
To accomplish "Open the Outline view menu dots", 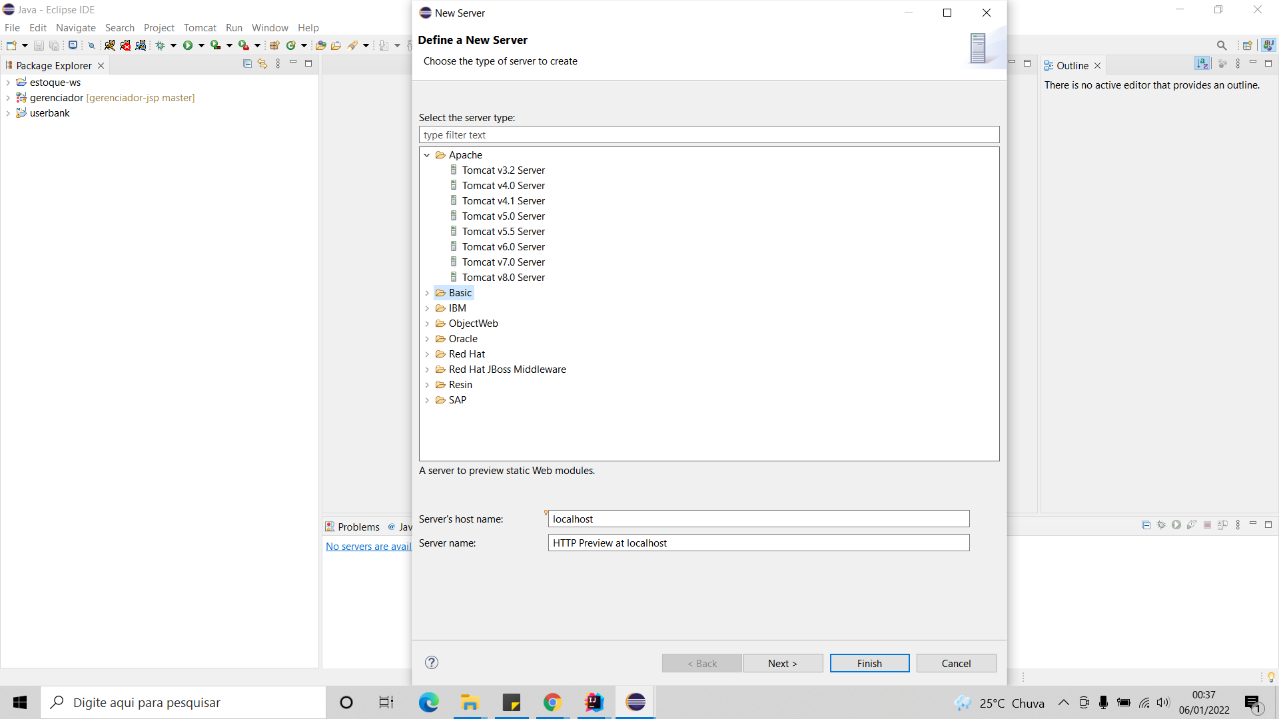I will coord(1238,64).
